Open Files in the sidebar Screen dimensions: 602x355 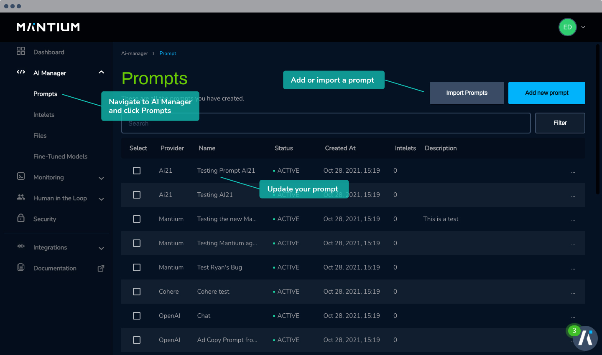click(x=40, y=136)
